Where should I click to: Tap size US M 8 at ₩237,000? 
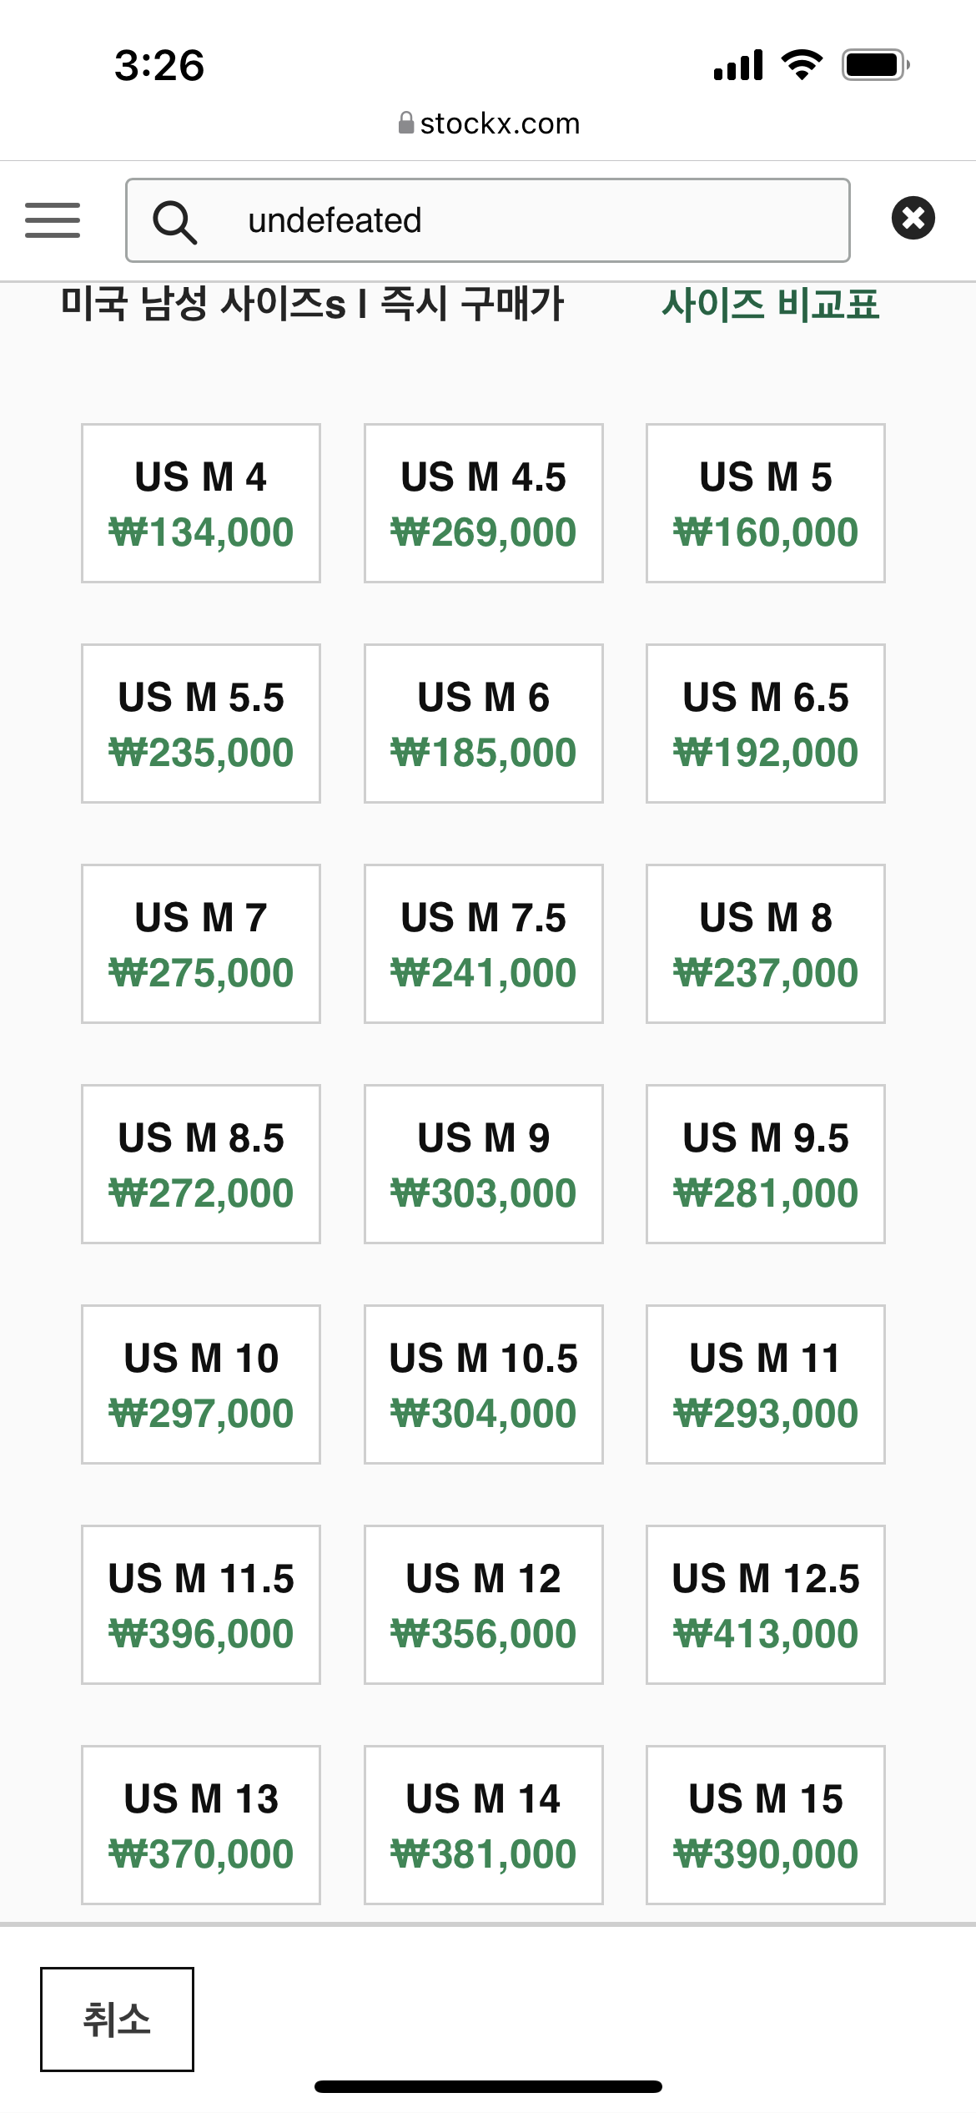(765, 944)
